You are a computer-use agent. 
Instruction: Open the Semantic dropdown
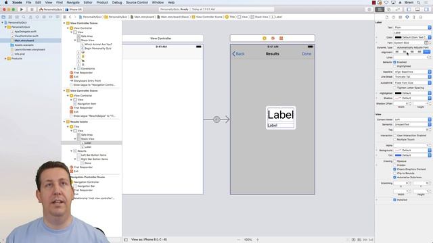point(412,124)
